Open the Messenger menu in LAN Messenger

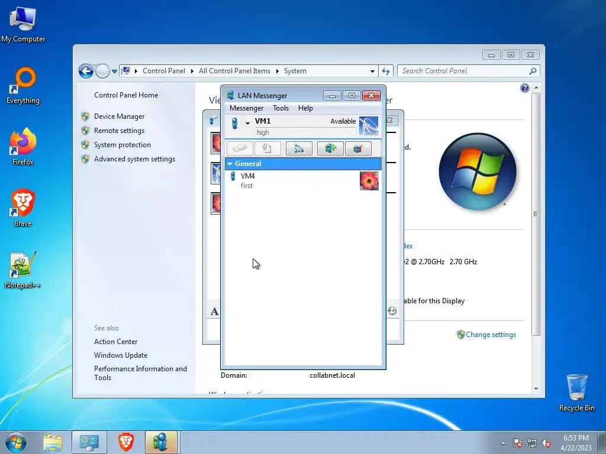coord(246,108)
